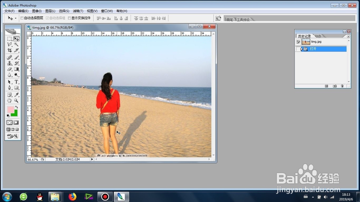Screen dimensions: 360x202
Task: Open 视图(V) menu
Action: coord(92,11)
